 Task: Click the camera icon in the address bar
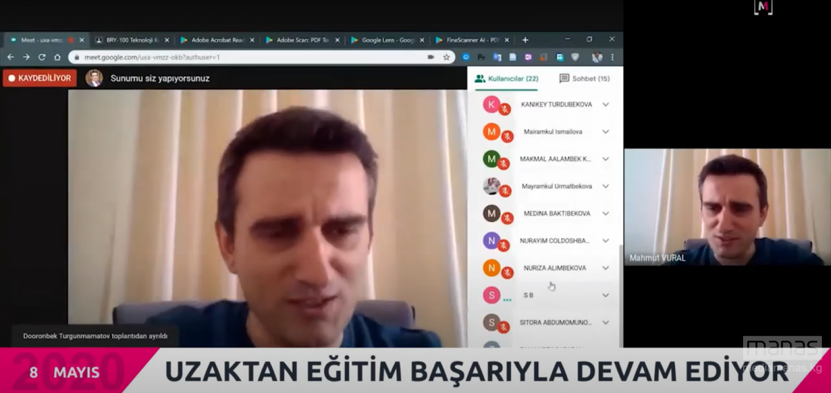pos(431,57)
